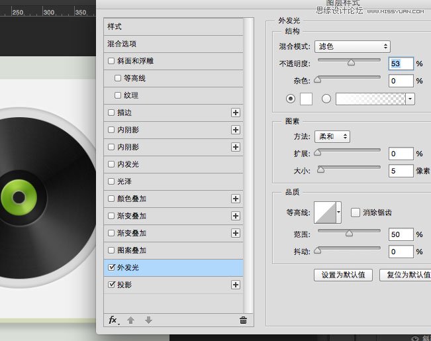Check the 内发光 checkbox
Screen dimensions: 431x341
click(111, 164)
